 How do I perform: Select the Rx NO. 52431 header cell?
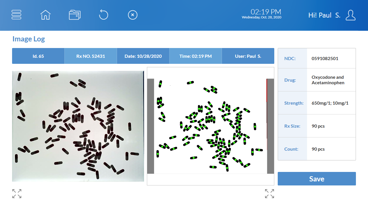coord(91,56)
